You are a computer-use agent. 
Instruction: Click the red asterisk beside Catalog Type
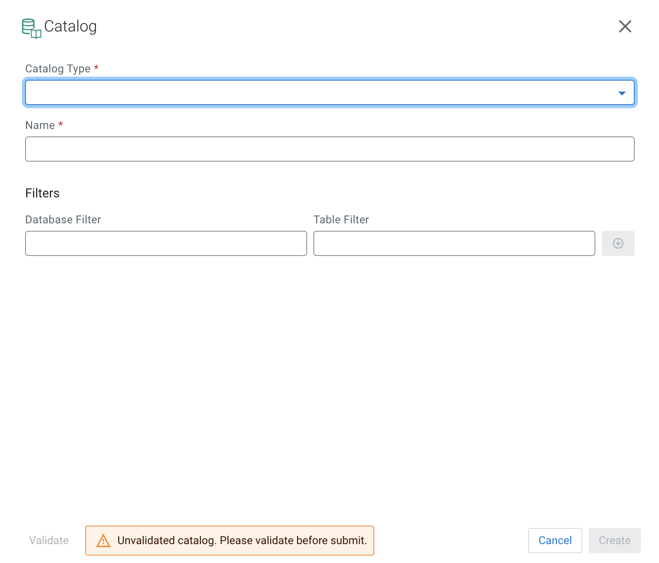pyautogui.click(x=96, y=68)
